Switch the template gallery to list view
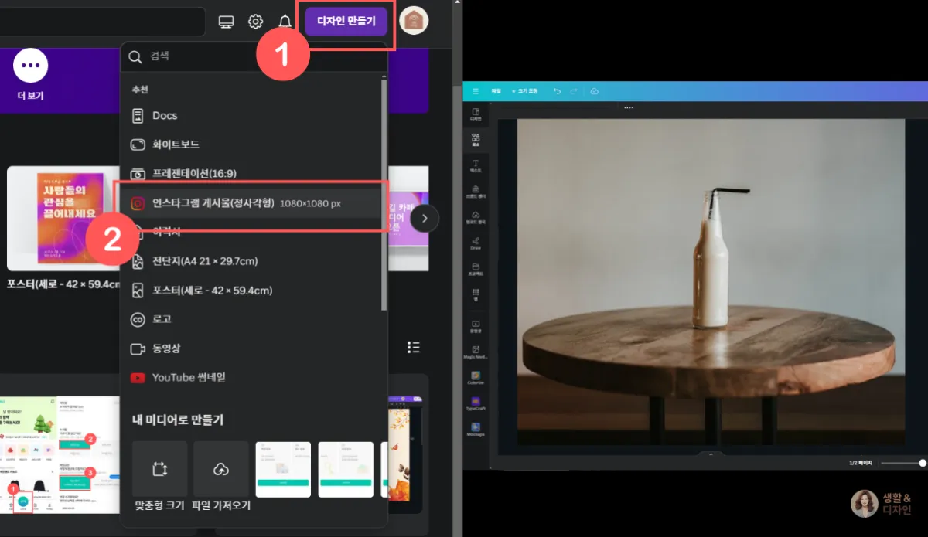The width and height of the screenshot is (928, 537). tap(414, 348)
